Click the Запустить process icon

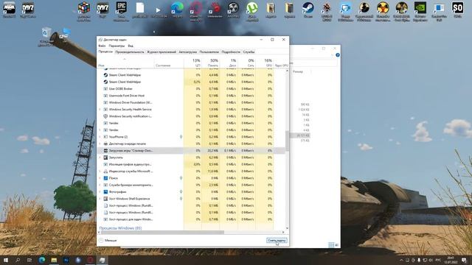click(105, 158)
